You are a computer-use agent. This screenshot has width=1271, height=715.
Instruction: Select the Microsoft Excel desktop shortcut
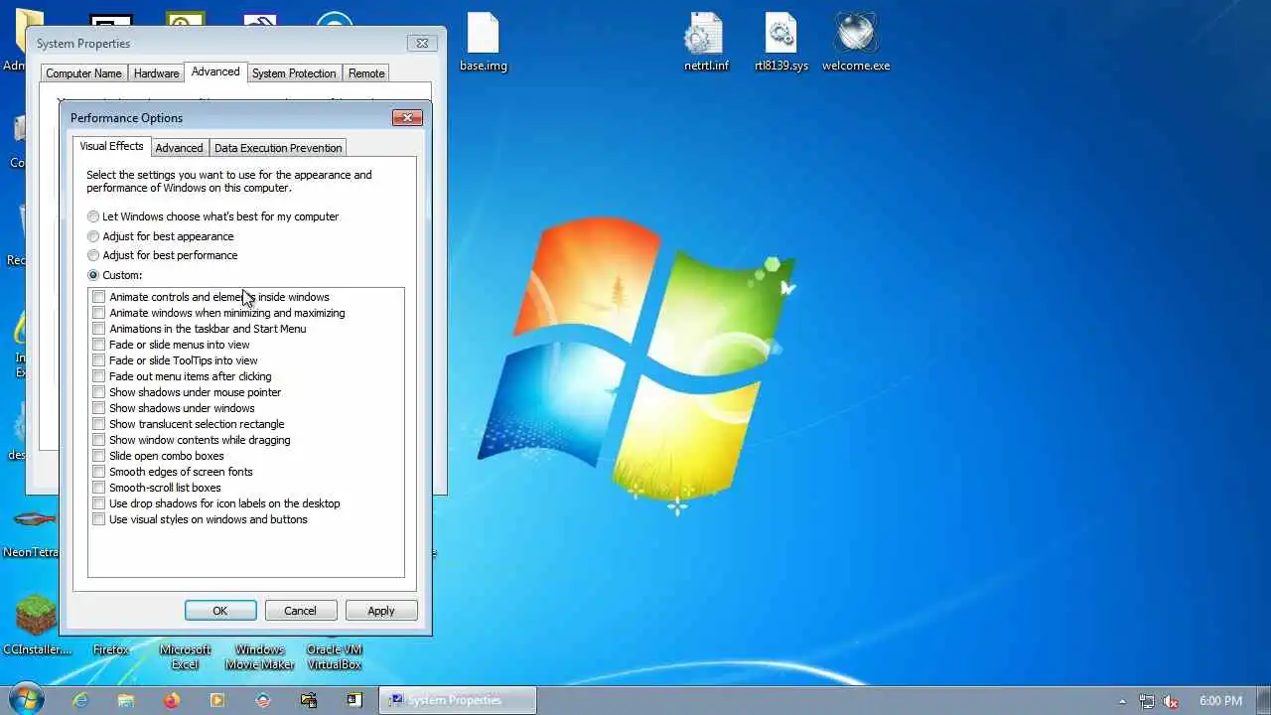(x=186, y=656)
